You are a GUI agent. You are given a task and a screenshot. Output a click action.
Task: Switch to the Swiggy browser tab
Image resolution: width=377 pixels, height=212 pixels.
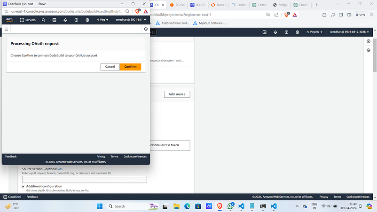point(280,5)
